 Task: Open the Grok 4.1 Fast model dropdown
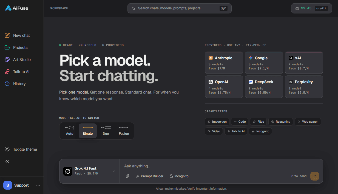point(90,171)
